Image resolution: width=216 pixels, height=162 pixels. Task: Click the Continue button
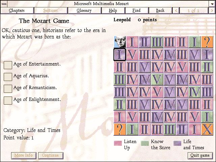(x=51, y=155)
